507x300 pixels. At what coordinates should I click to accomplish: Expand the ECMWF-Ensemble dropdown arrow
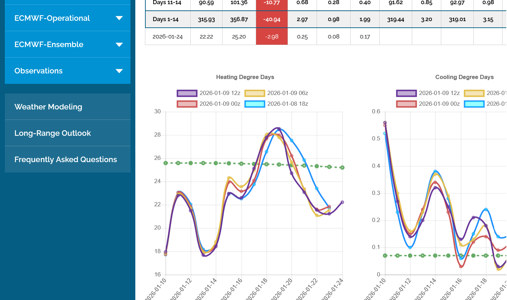(x=119, y=44)
